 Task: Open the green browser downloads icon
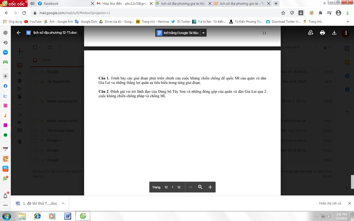[x=347, y=13]
